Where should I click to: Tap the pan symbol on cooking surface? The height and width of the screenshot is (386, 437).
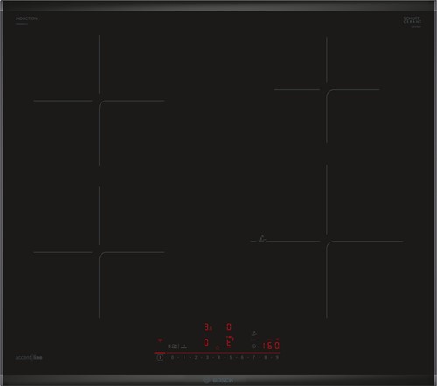tap(262, 238)
